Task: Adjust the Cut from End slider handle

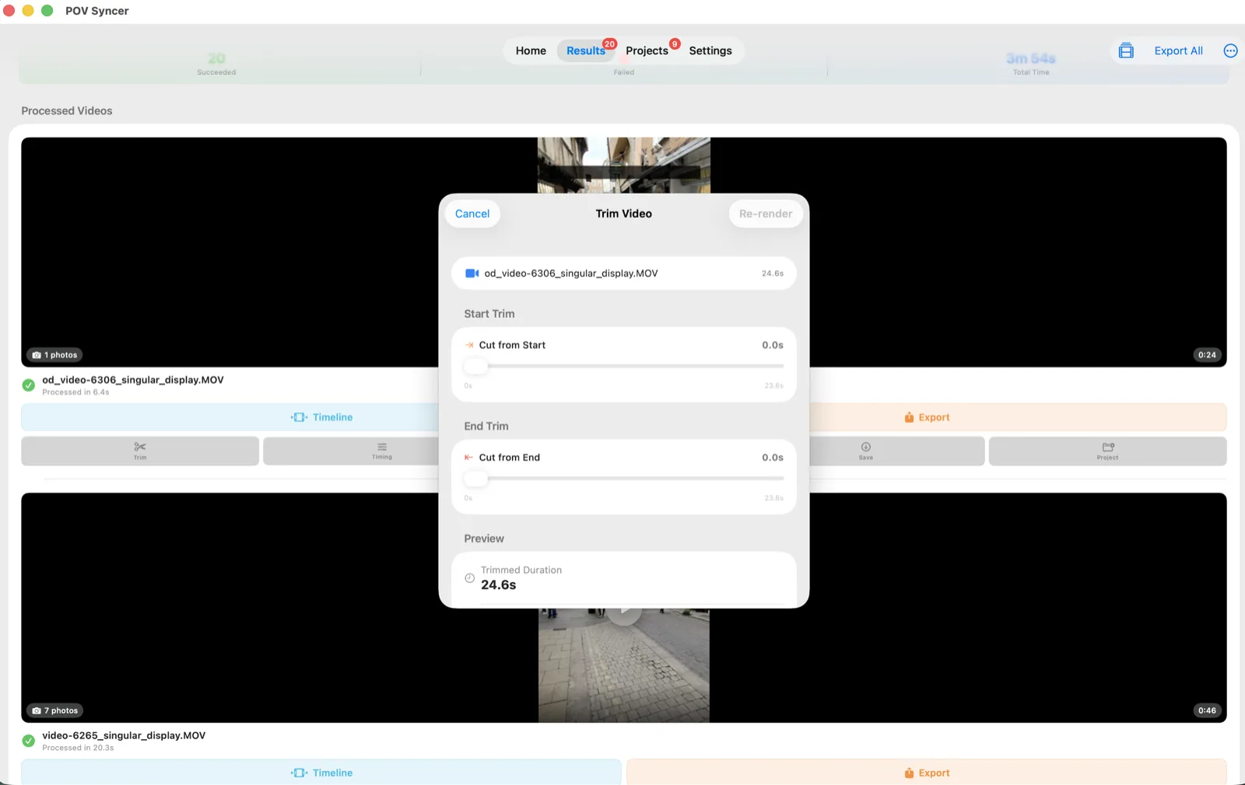Action: click(475, 479)
